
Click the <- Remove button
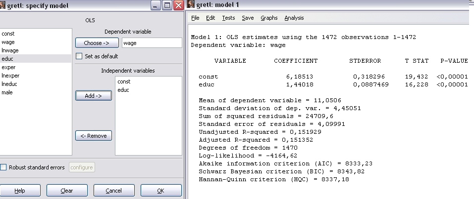[x=94, y=136]
